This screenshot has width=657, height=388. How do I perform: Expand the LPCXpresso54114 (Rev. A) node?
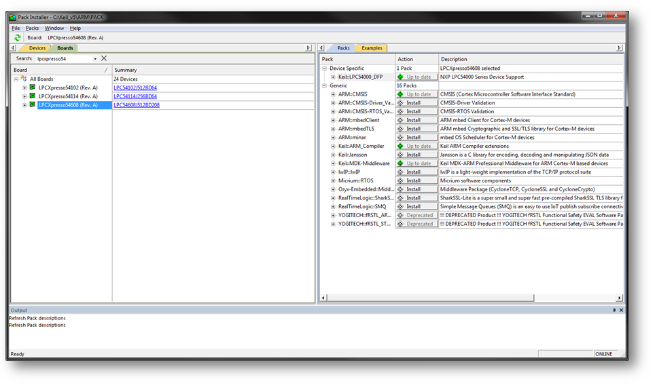point(24,96)
